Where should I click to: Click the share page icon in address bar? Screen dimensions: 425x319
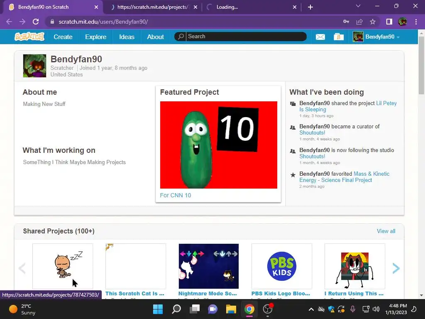(359, 22)
